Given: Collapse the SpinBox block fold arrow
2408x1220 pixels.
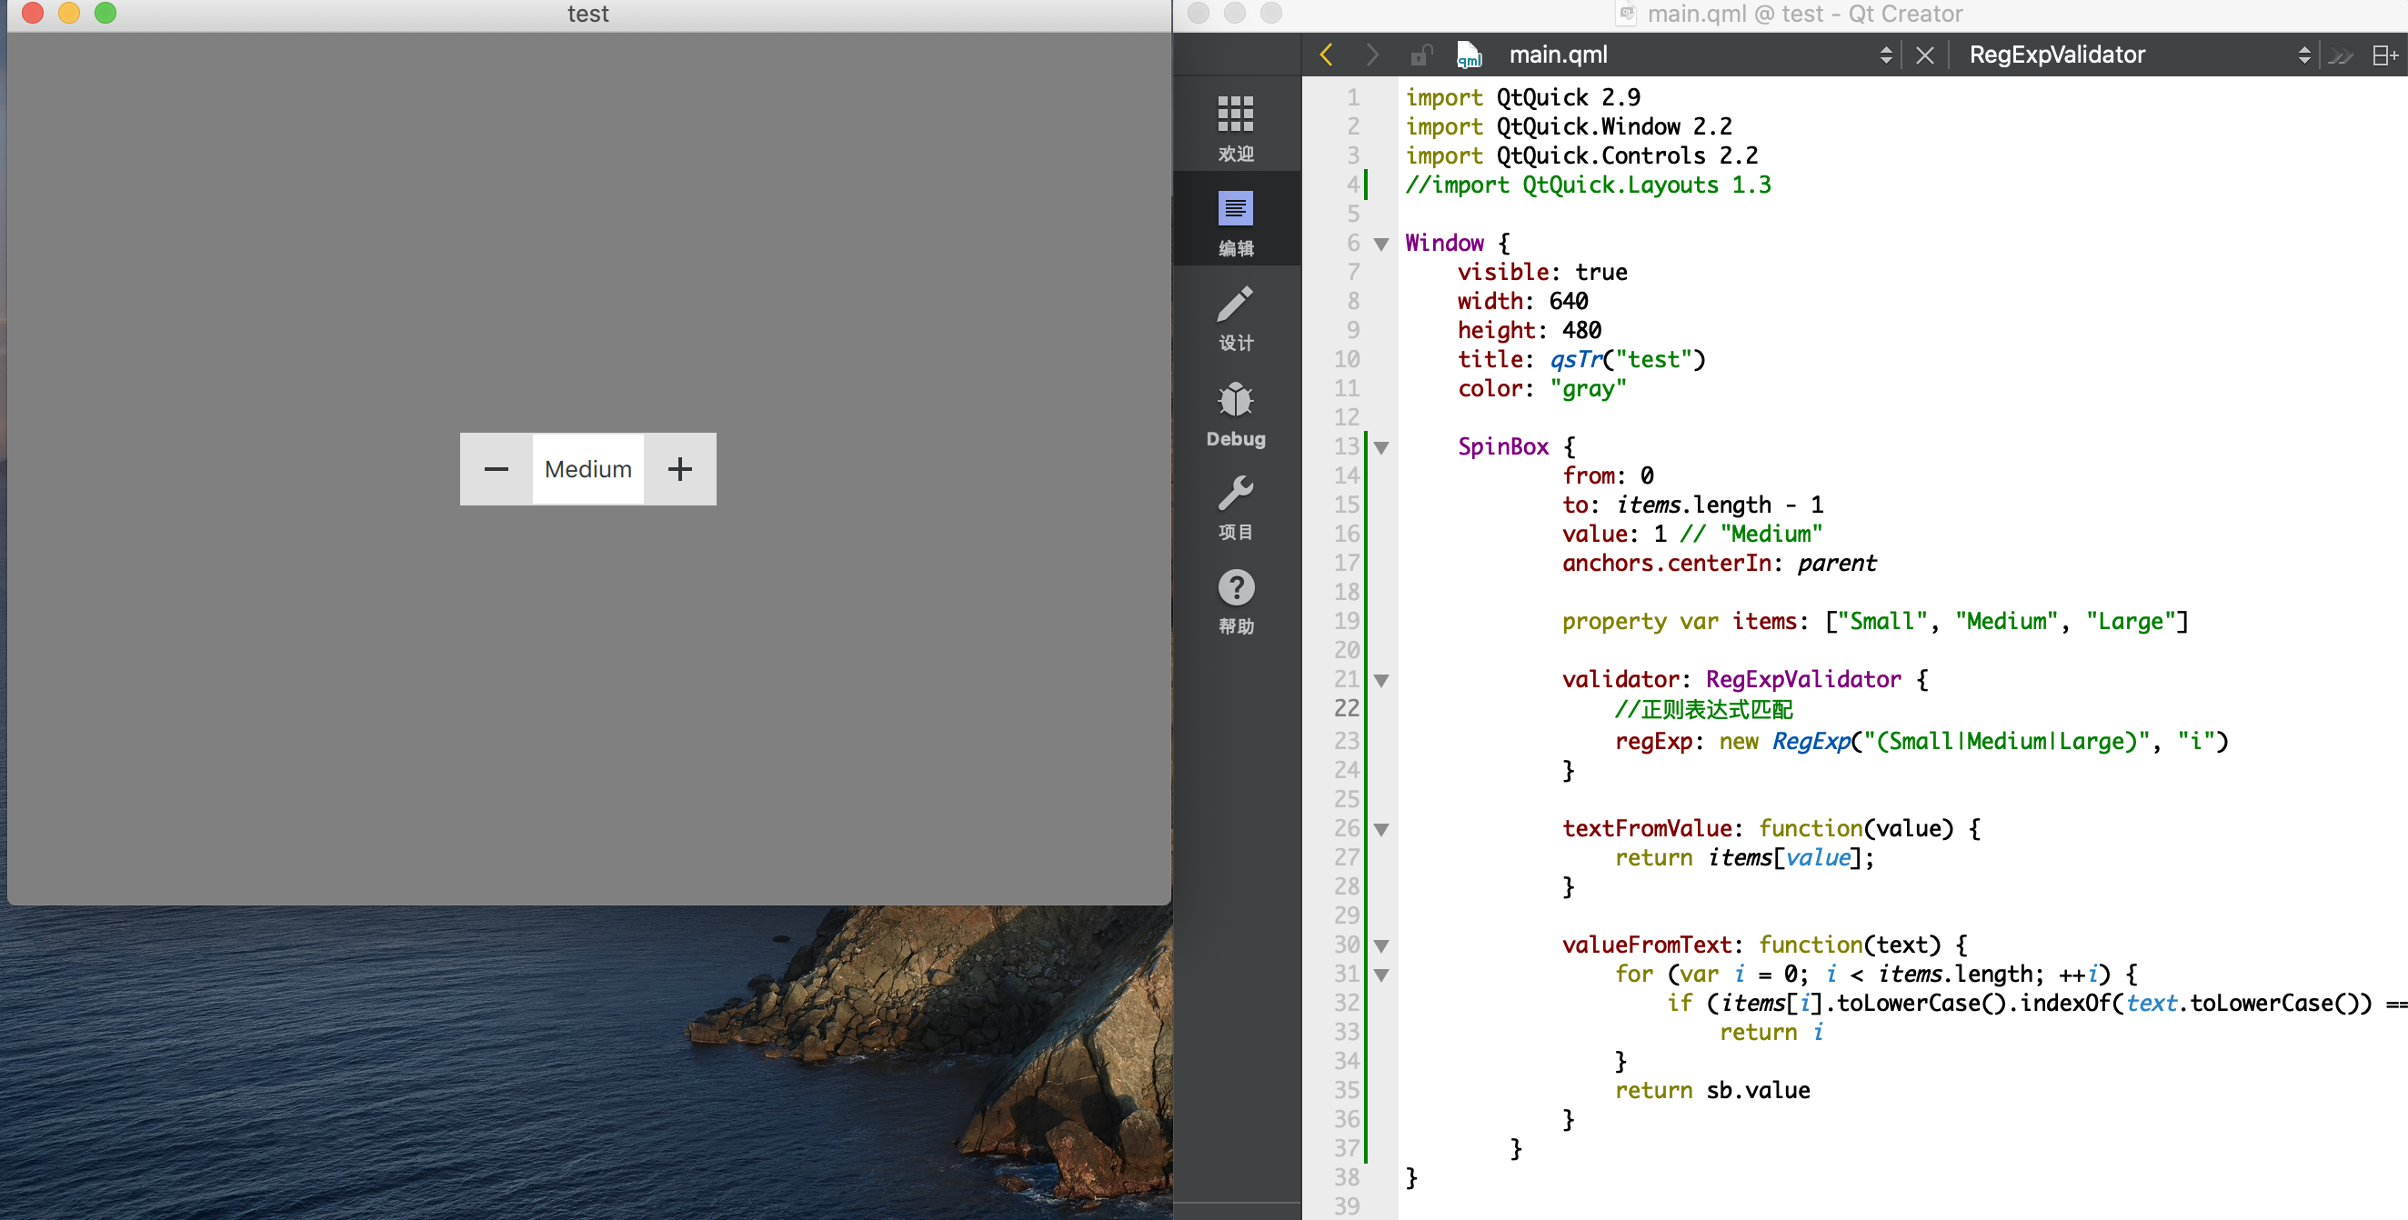Looking at the screenshot, I should click(1380, 447).
